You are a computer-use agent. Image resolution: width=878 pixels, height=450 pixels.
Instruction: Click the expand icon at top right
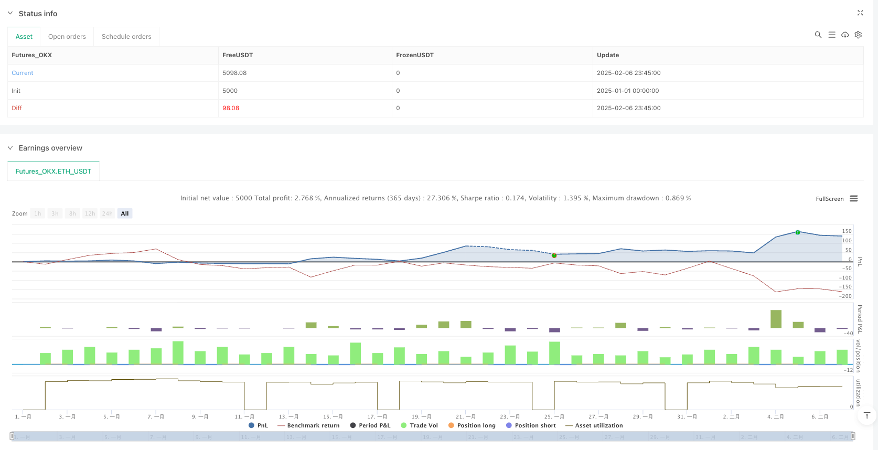(860, 13)
